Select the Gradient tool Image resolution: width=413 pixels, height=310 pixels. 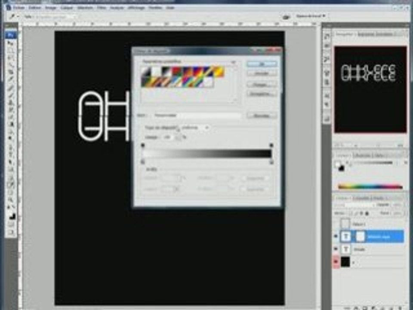tap(11, 124)
